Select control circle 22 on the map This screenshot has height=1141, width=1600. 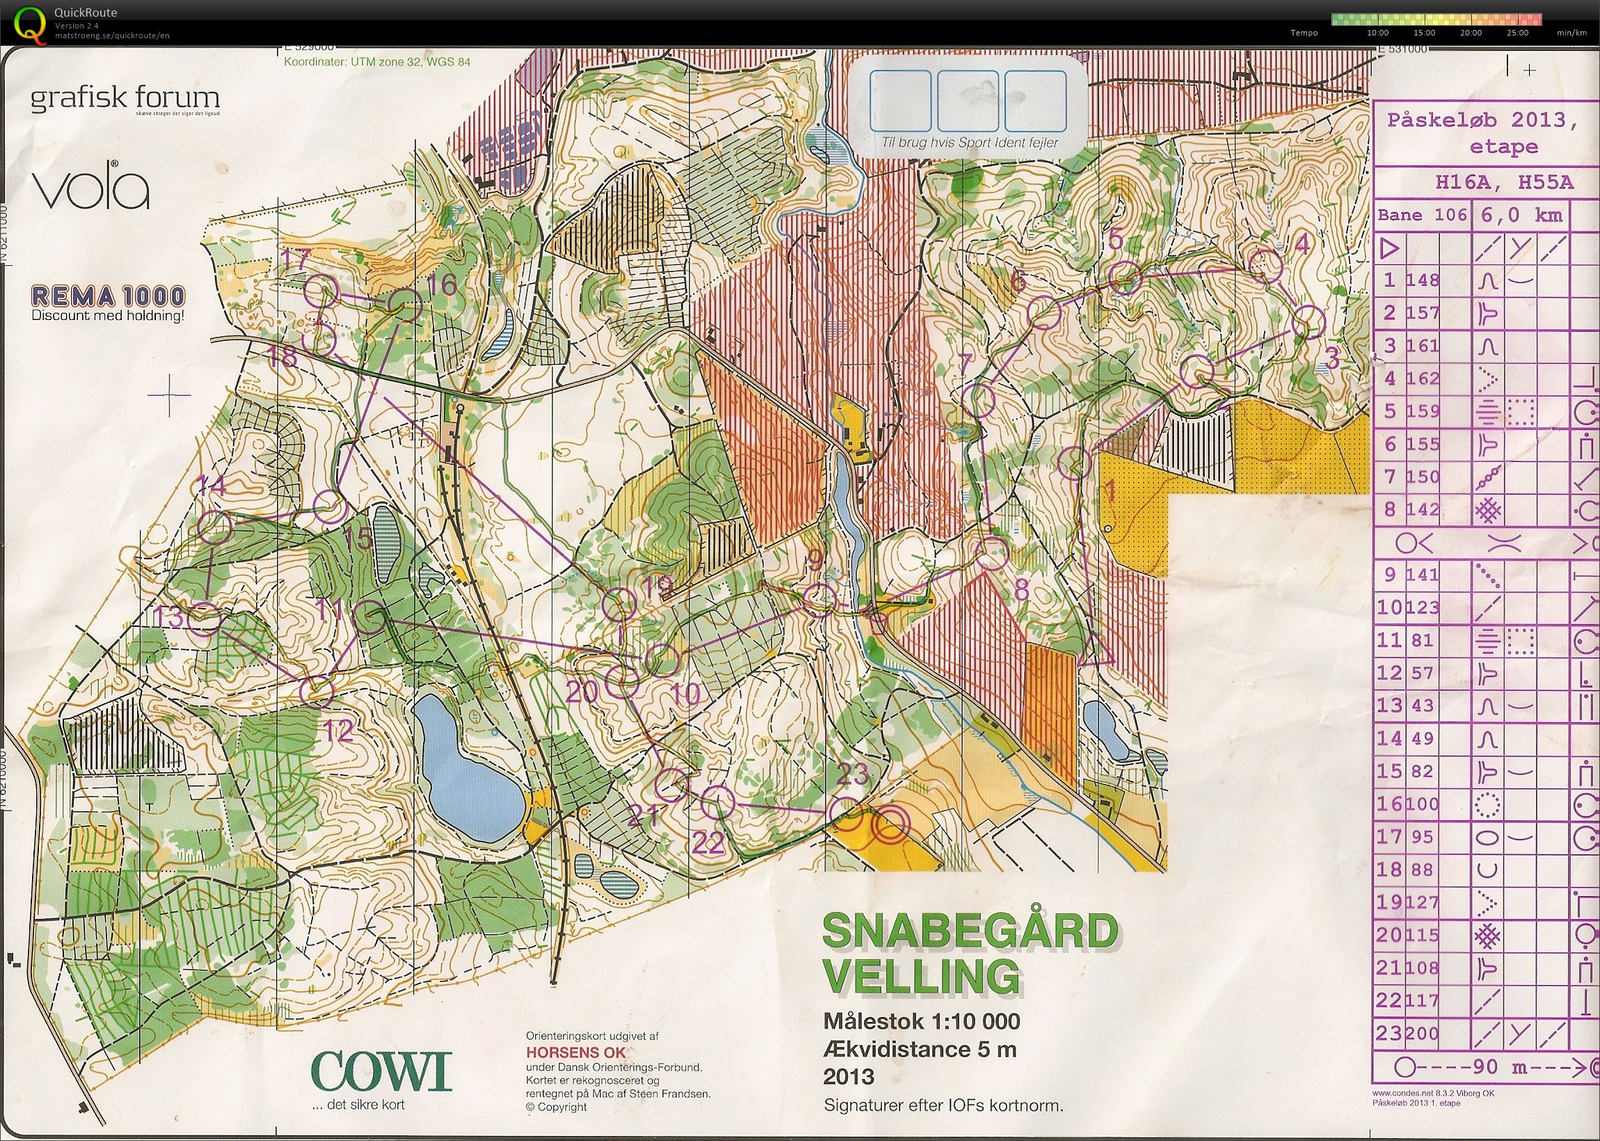pyautogui.click(x=718, y=803)
